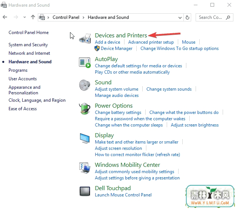Require a password when the computer wakes
236x209 pixels.
click(140, 119)
